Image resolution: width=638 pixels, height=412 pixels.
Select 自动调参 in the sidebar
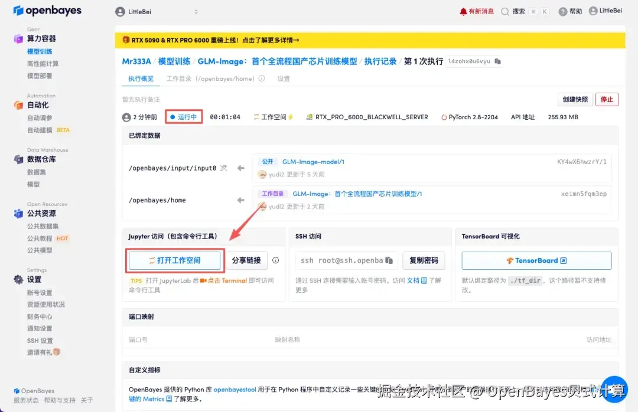tap(40, 117)
